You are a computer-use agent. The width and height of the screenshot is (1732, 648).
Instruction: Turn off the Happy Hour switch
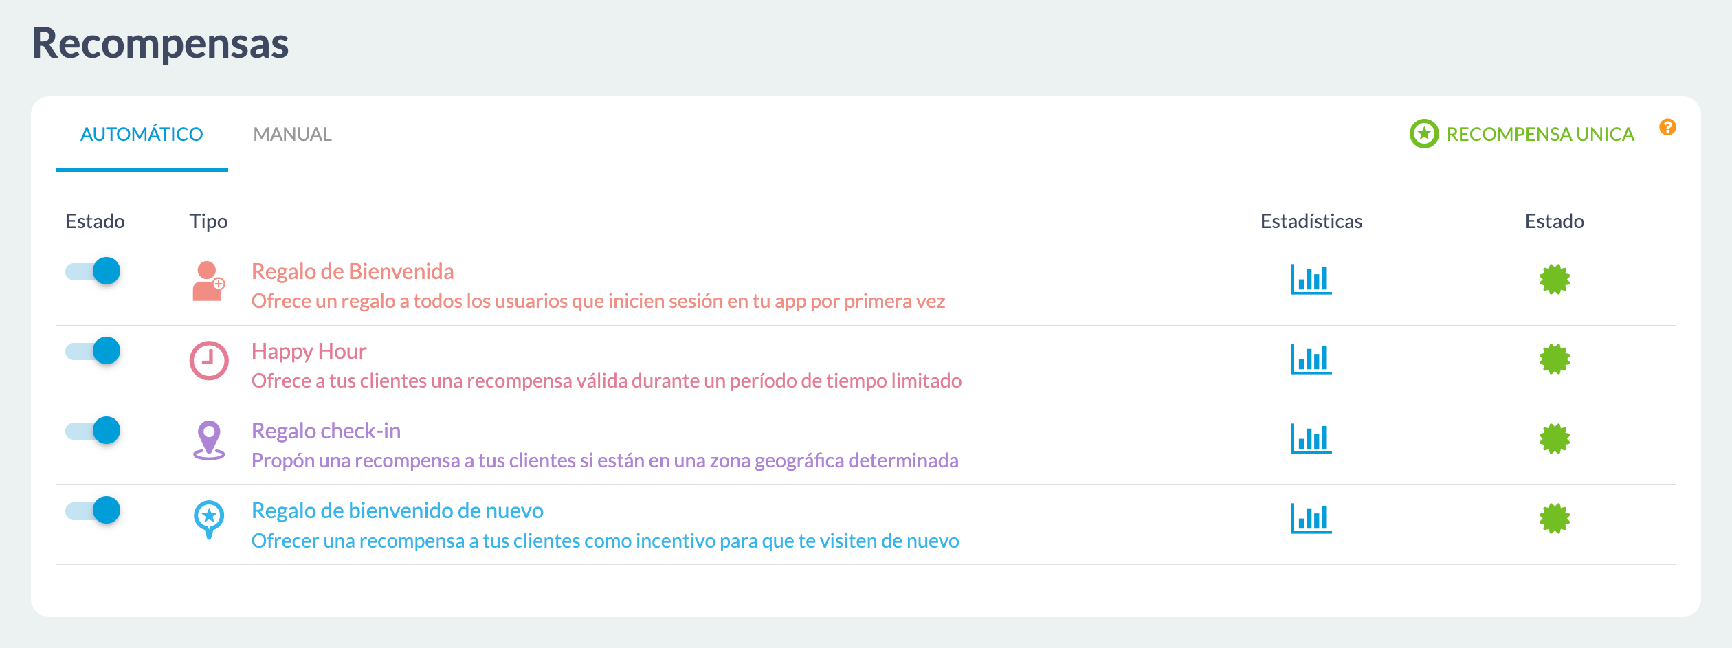pyautogui.click(x=93, y=351)
